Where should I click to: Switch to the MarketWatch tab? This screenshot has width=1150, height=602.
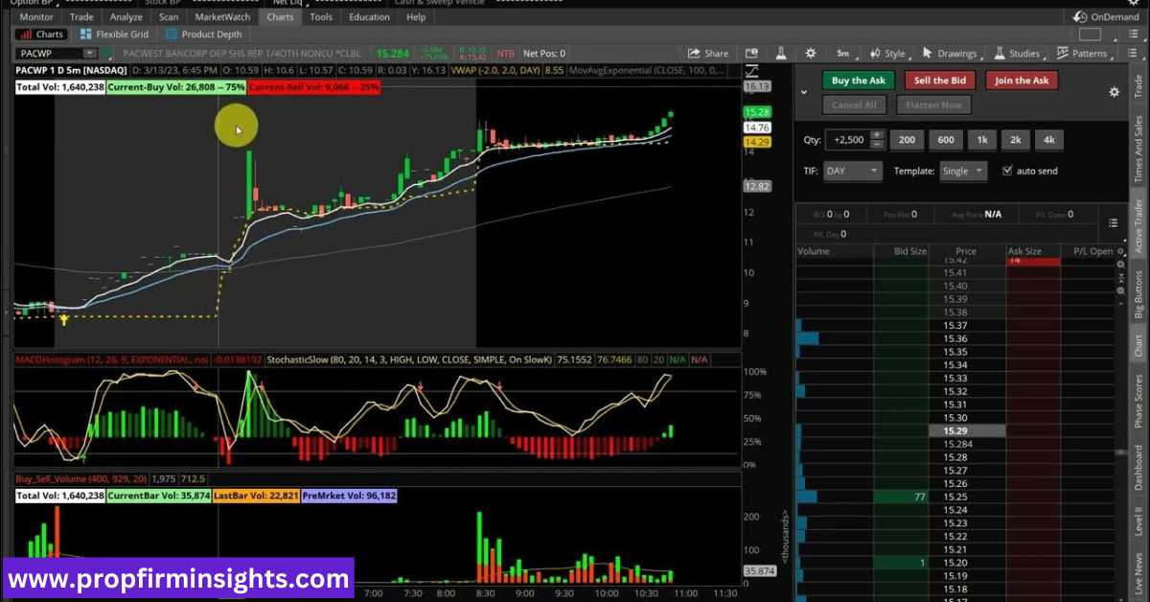[x=222, y=17]
